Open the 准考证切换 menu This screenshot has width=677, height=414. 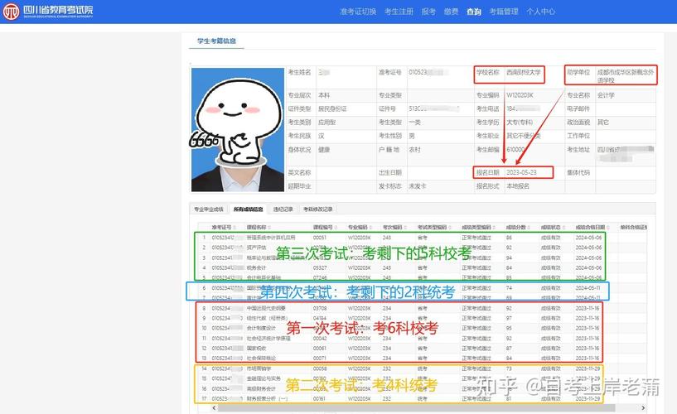[358, 12]
